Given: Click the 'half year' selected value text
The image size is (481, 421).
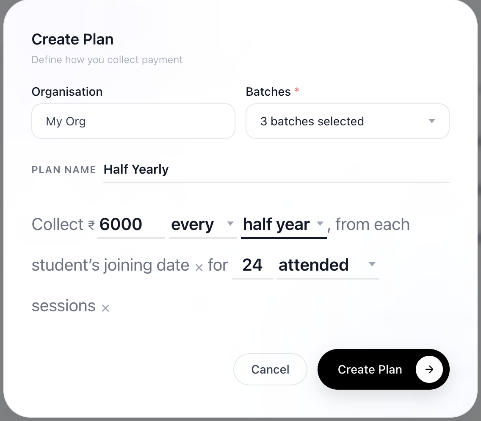Looking at the screenshot, I should click(x=276, y=225).
